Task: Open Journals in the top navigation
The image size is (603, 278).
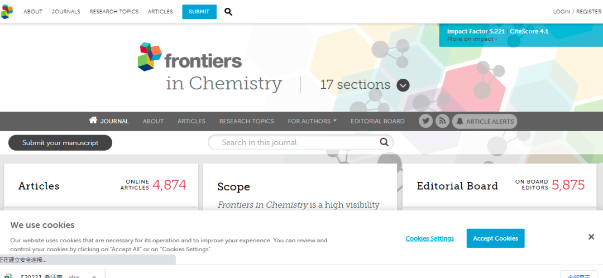Action: tap(66, 12)
